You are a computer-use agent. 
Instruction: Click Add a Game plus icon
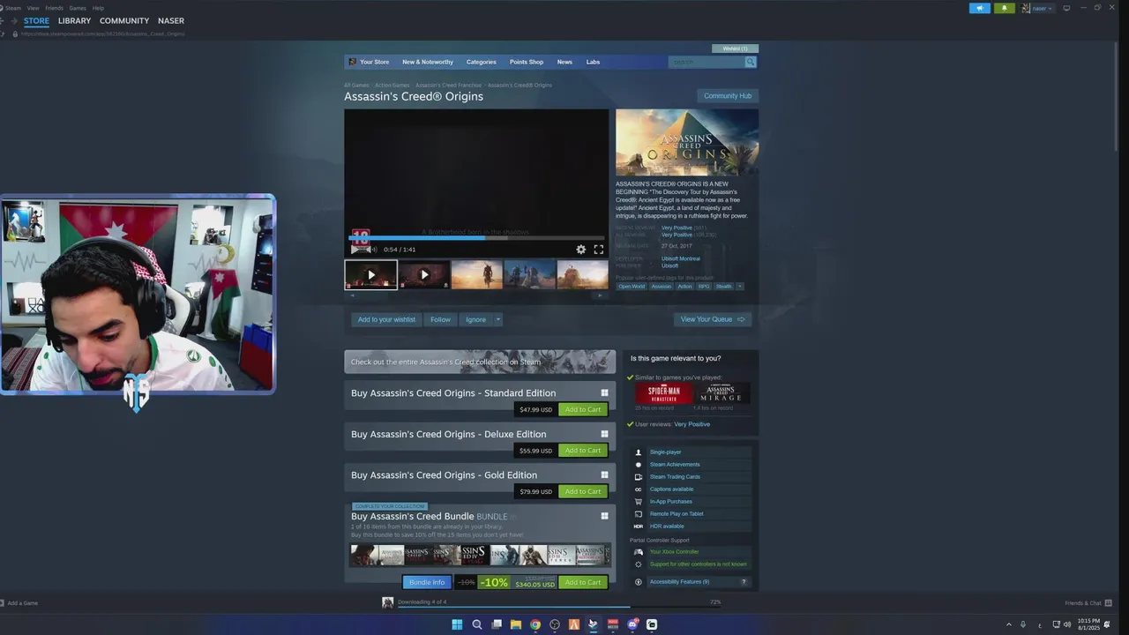[3, 603]
